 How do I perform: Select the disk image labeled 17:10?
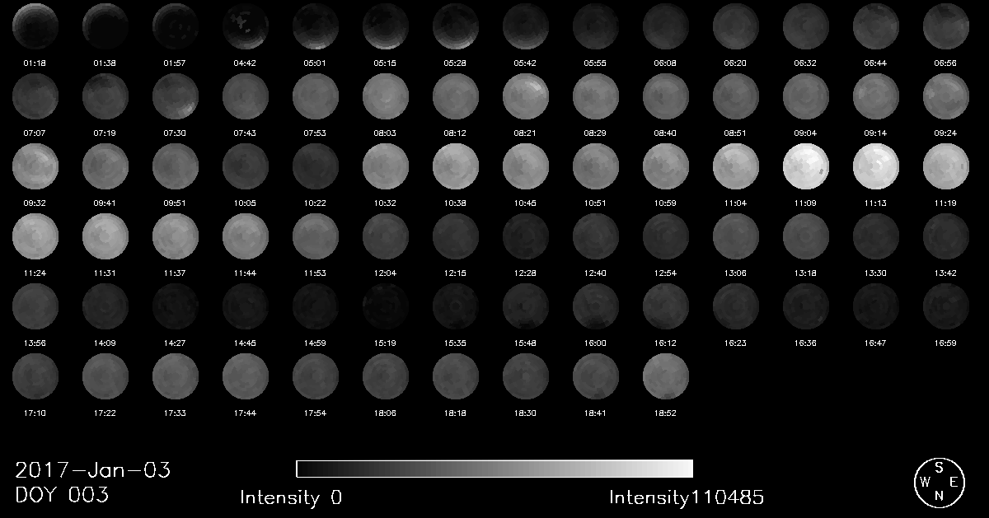[35, 376]
